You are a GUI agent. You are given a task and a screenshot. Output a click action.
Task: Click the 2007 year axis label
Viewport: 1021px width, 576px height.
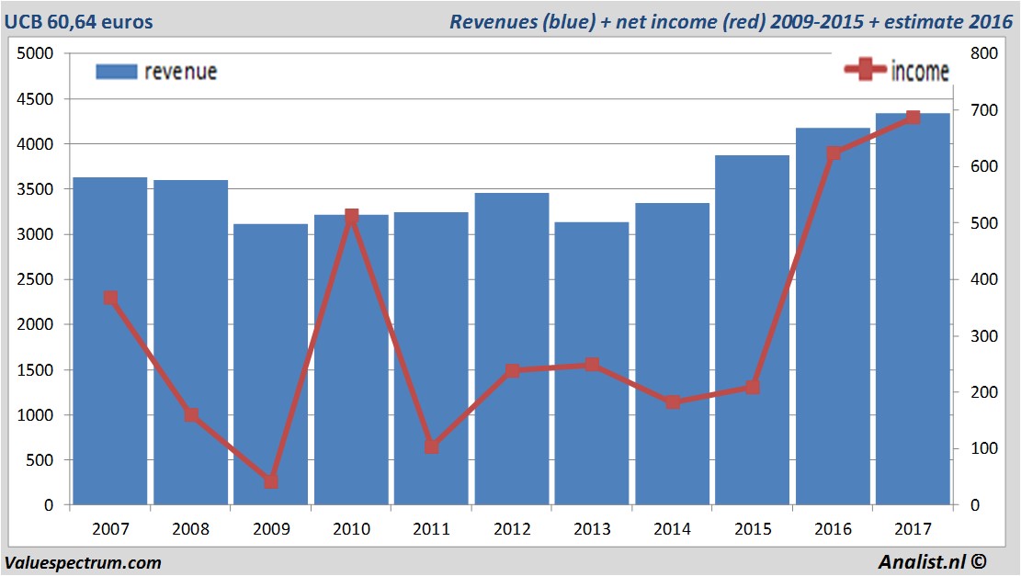110,529
